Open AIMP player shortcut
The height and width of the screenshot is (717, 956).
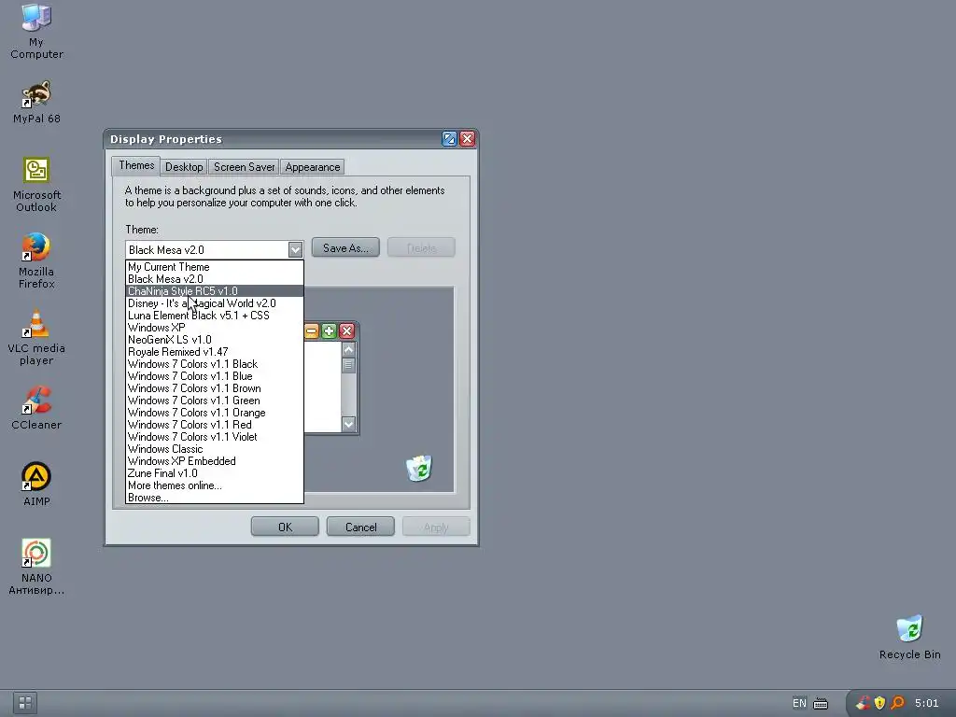(36, 485)
